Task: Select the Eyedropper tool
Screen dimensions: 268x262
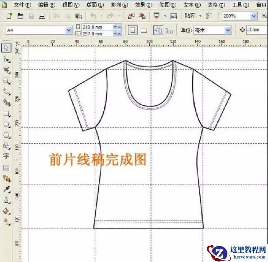Action: (x=7, y=189)
